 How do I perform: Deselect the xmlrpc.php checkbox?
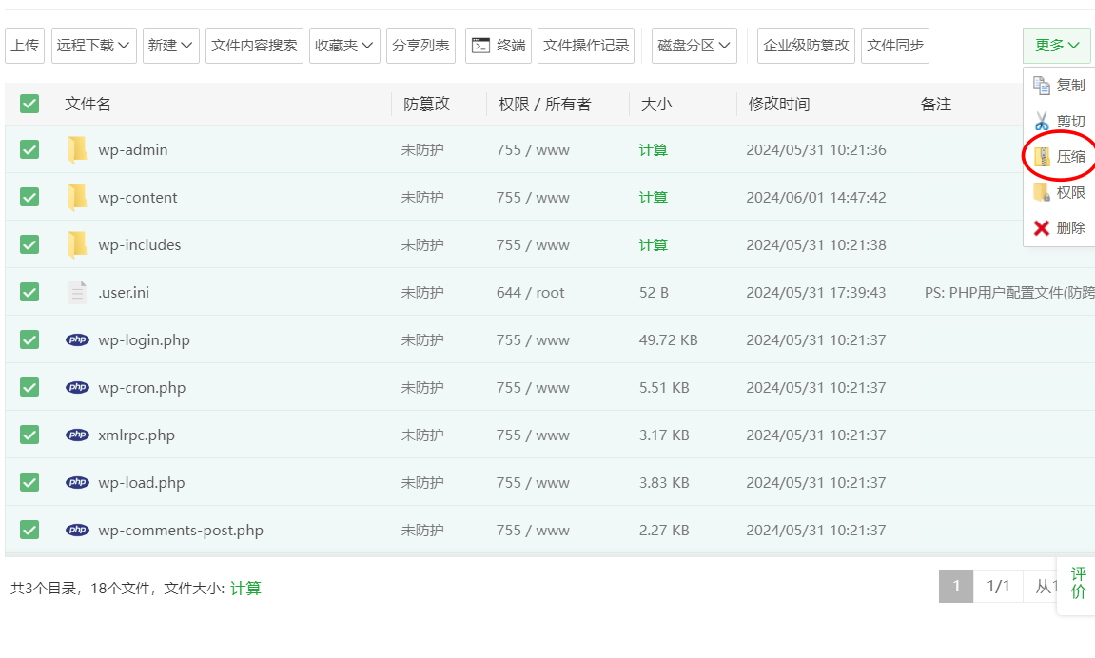(x=29, y=435)
